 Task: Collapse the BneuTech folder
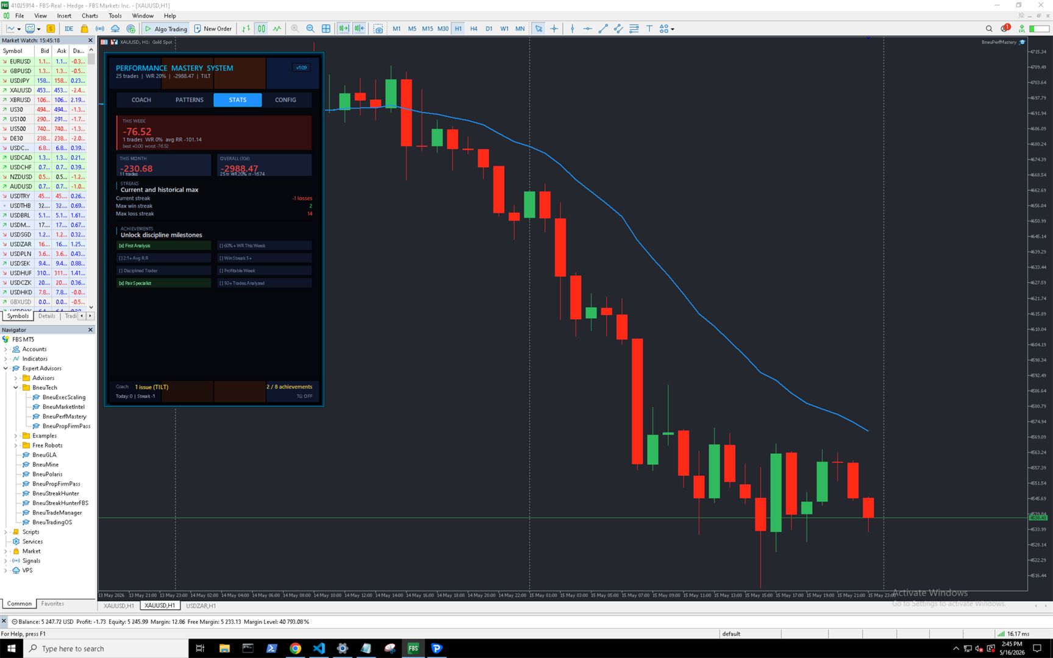[x=16, y=387]
